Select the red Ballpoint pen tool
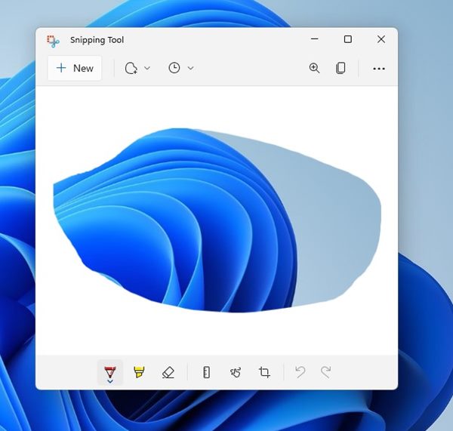Image resolution: width=453 pixels, height=431 pixels. (110, 371)
